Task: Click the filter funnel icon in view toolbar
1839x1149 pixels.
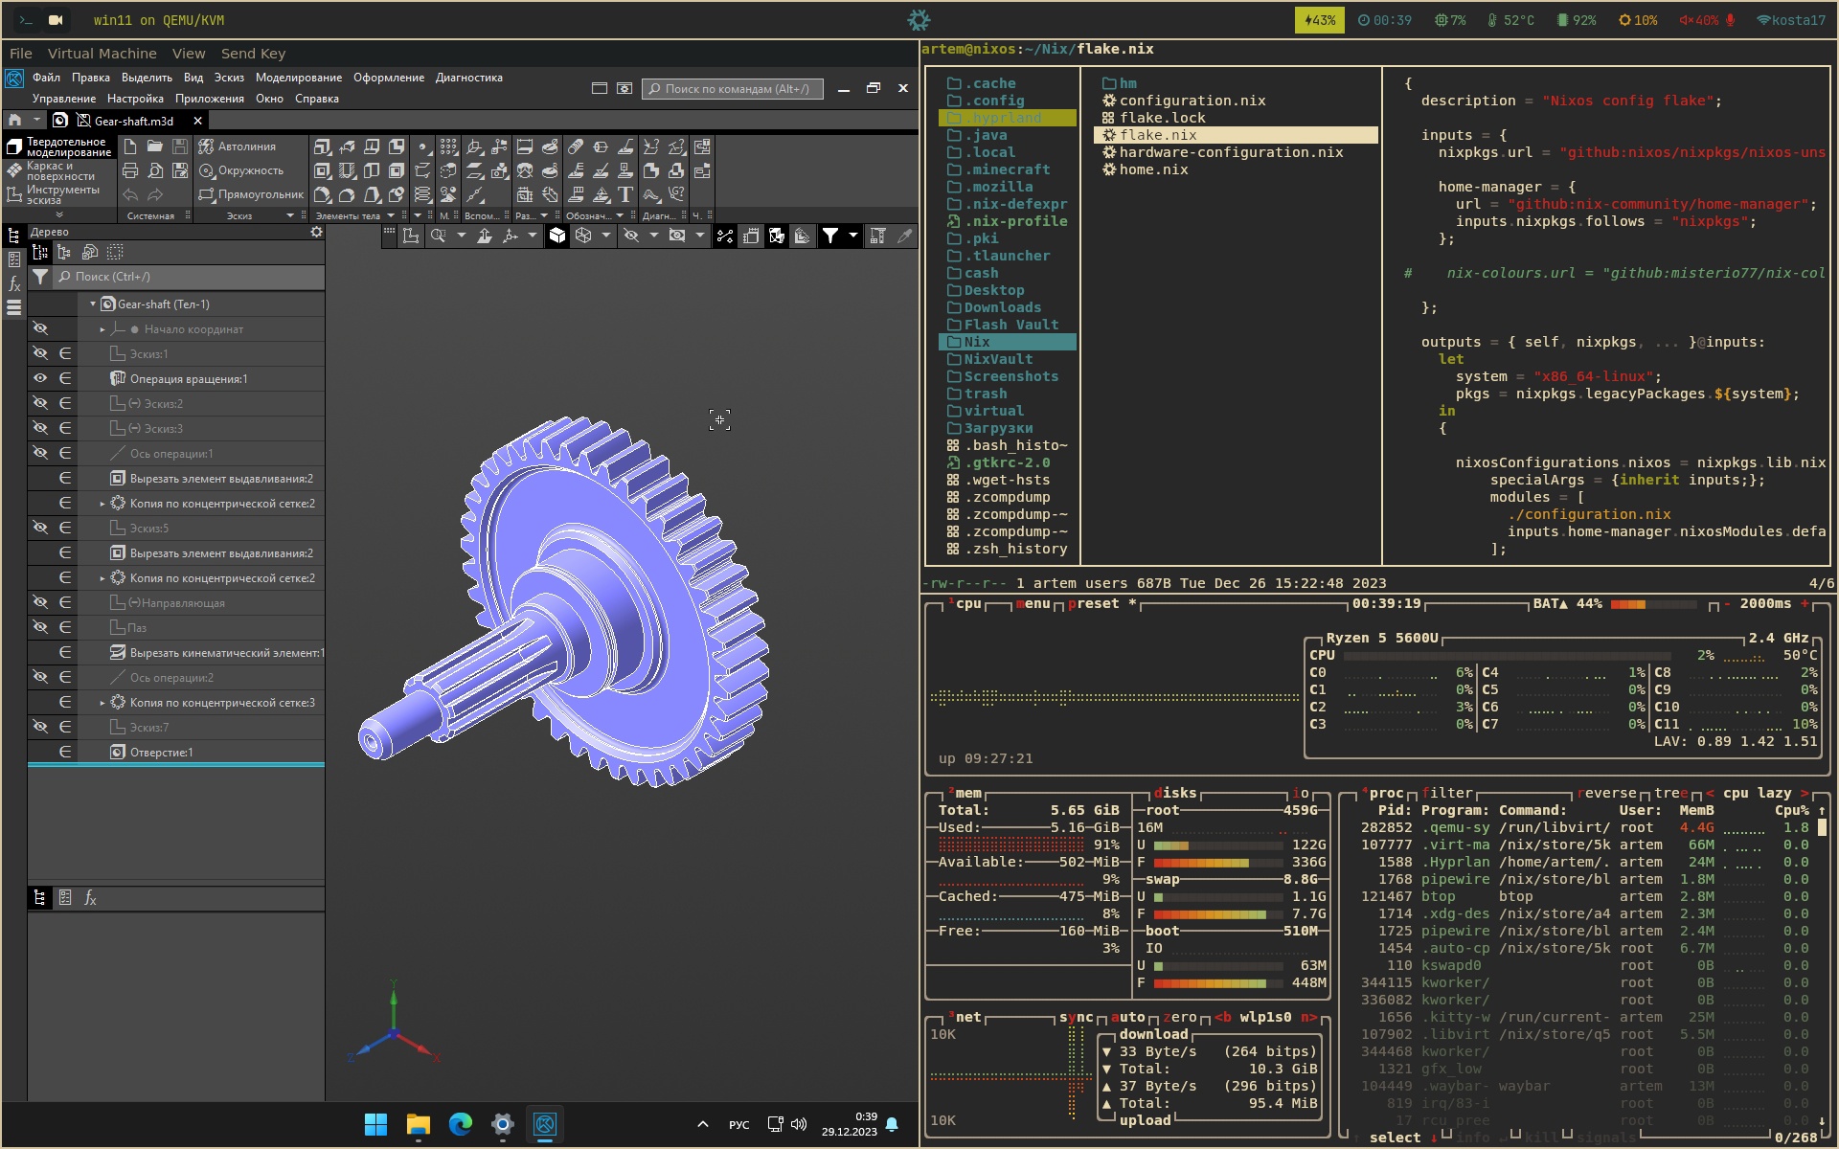Action: point(830,236)
